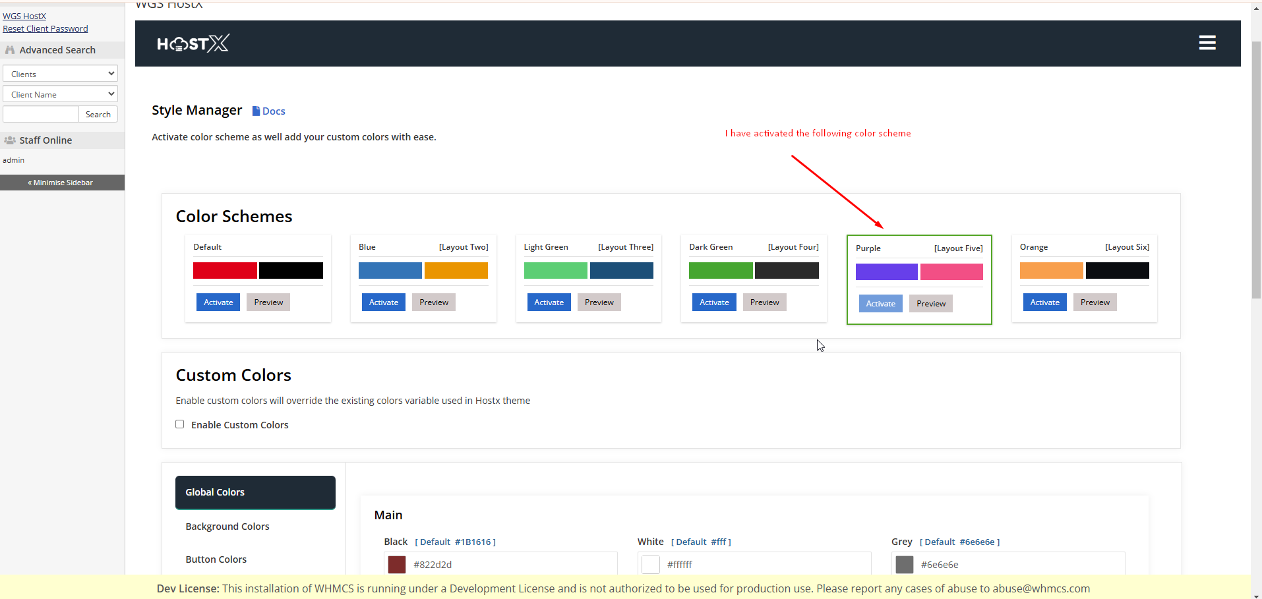Screen dimensions: 1262x599
Task: Preview the Purple color scheme
Action: click(x=930, y=304)
